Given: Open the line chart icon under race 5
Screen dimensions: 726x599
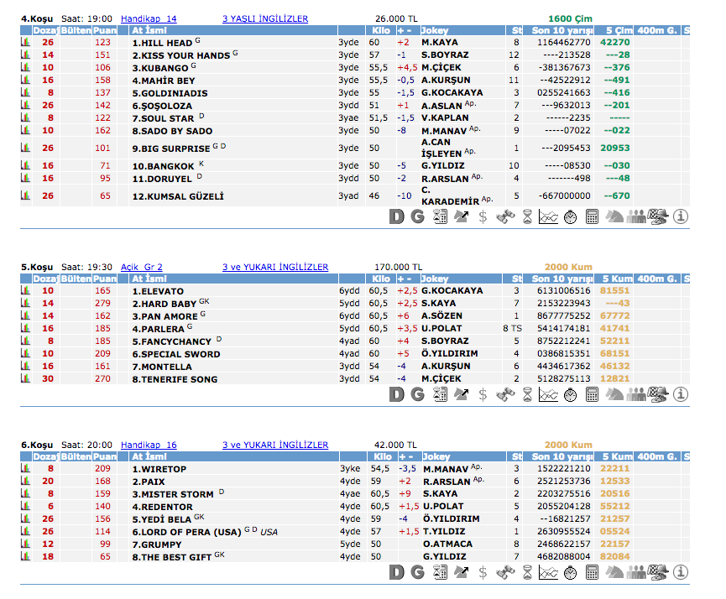Looking at the screenshot, I should [x=548, y=393].
